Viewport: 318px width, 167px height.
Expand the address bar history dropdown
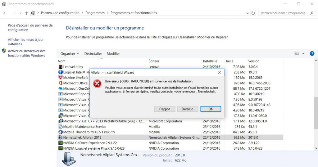(x=248, y=13)
